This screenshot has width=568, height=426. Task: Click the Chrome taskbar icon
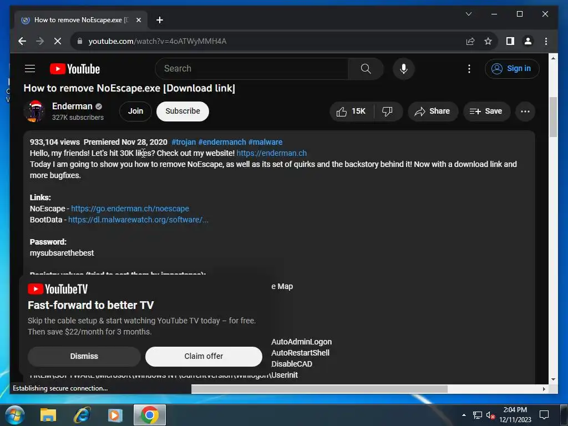coord(150,415)
